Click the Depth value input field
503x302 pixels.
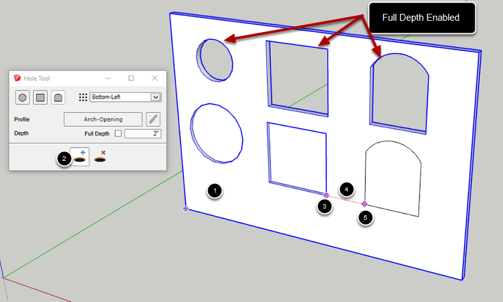143,134
